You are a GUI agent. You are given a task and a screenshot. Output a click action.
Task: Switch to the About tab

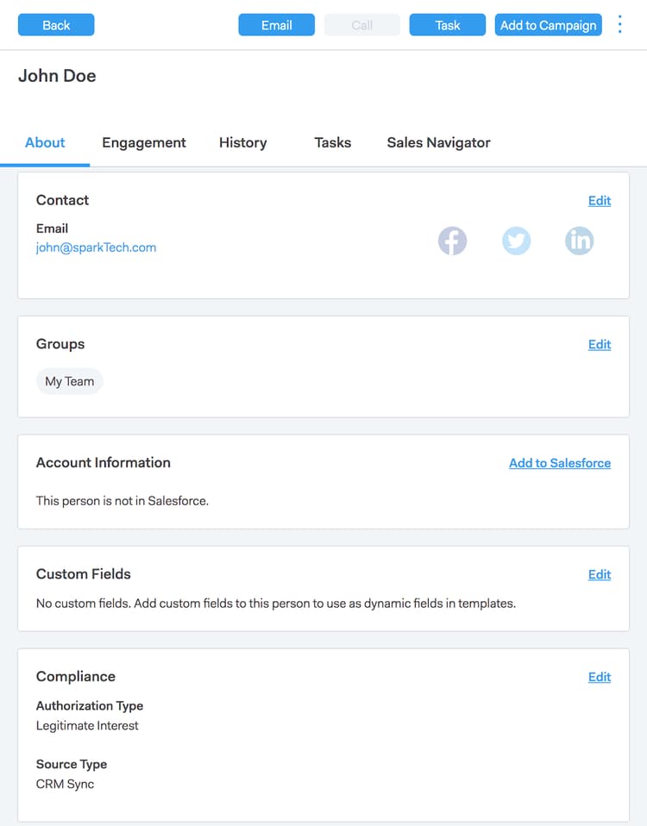(45, 143)
